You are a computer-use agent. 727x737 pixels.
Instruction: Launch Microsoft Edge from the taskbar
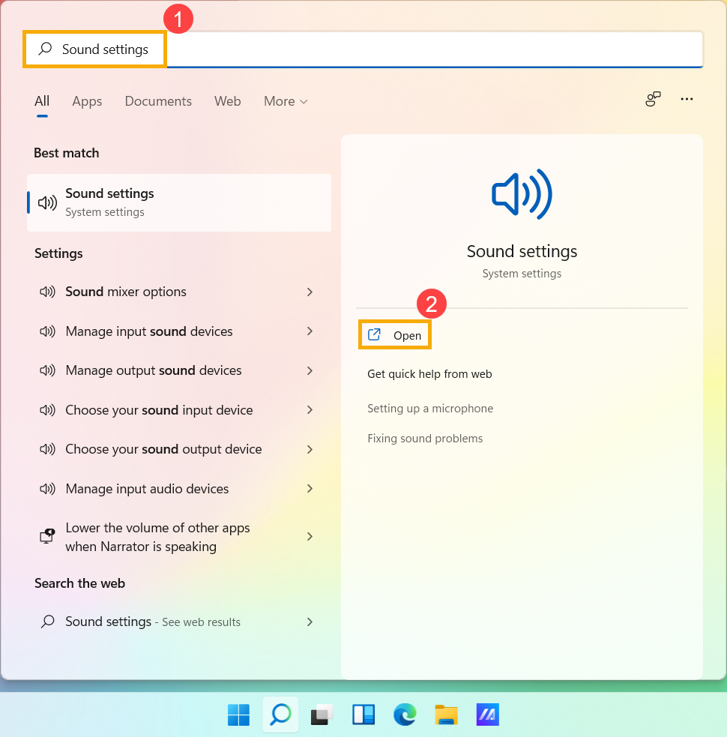[x=405, y=715]
